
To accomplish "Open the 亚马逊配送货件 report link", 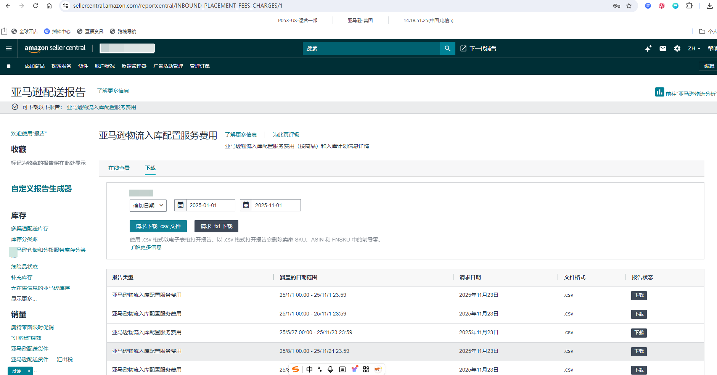I will (30, 349).
